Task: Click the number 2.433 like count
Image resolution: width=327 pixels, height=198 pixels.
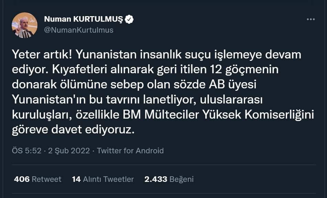Action: 156,179
